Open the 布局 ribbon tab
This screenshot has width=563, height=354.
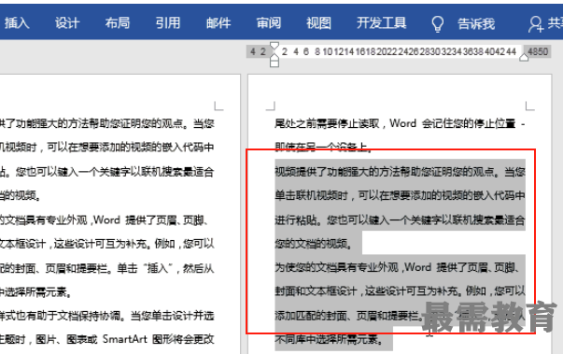click(117, 23)
